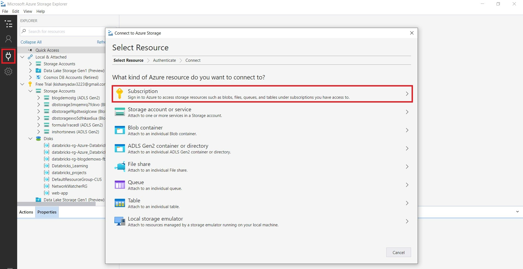
Task: Click the Subscription key icon
Action: pos(120,94)
